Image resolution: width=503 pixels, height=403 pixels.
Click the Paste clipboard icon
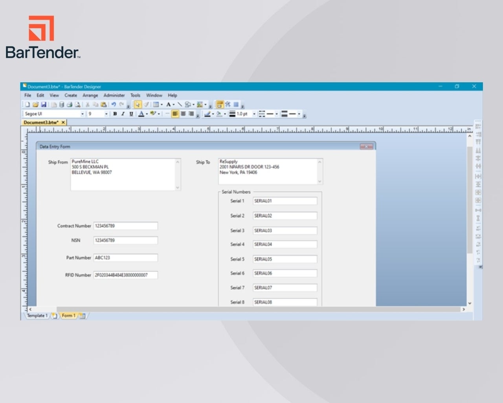click(103, 105)
